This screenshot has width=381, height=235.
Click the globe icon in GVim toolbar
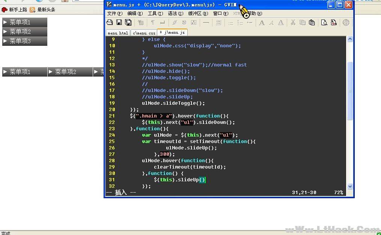click(x=346, y=23)
